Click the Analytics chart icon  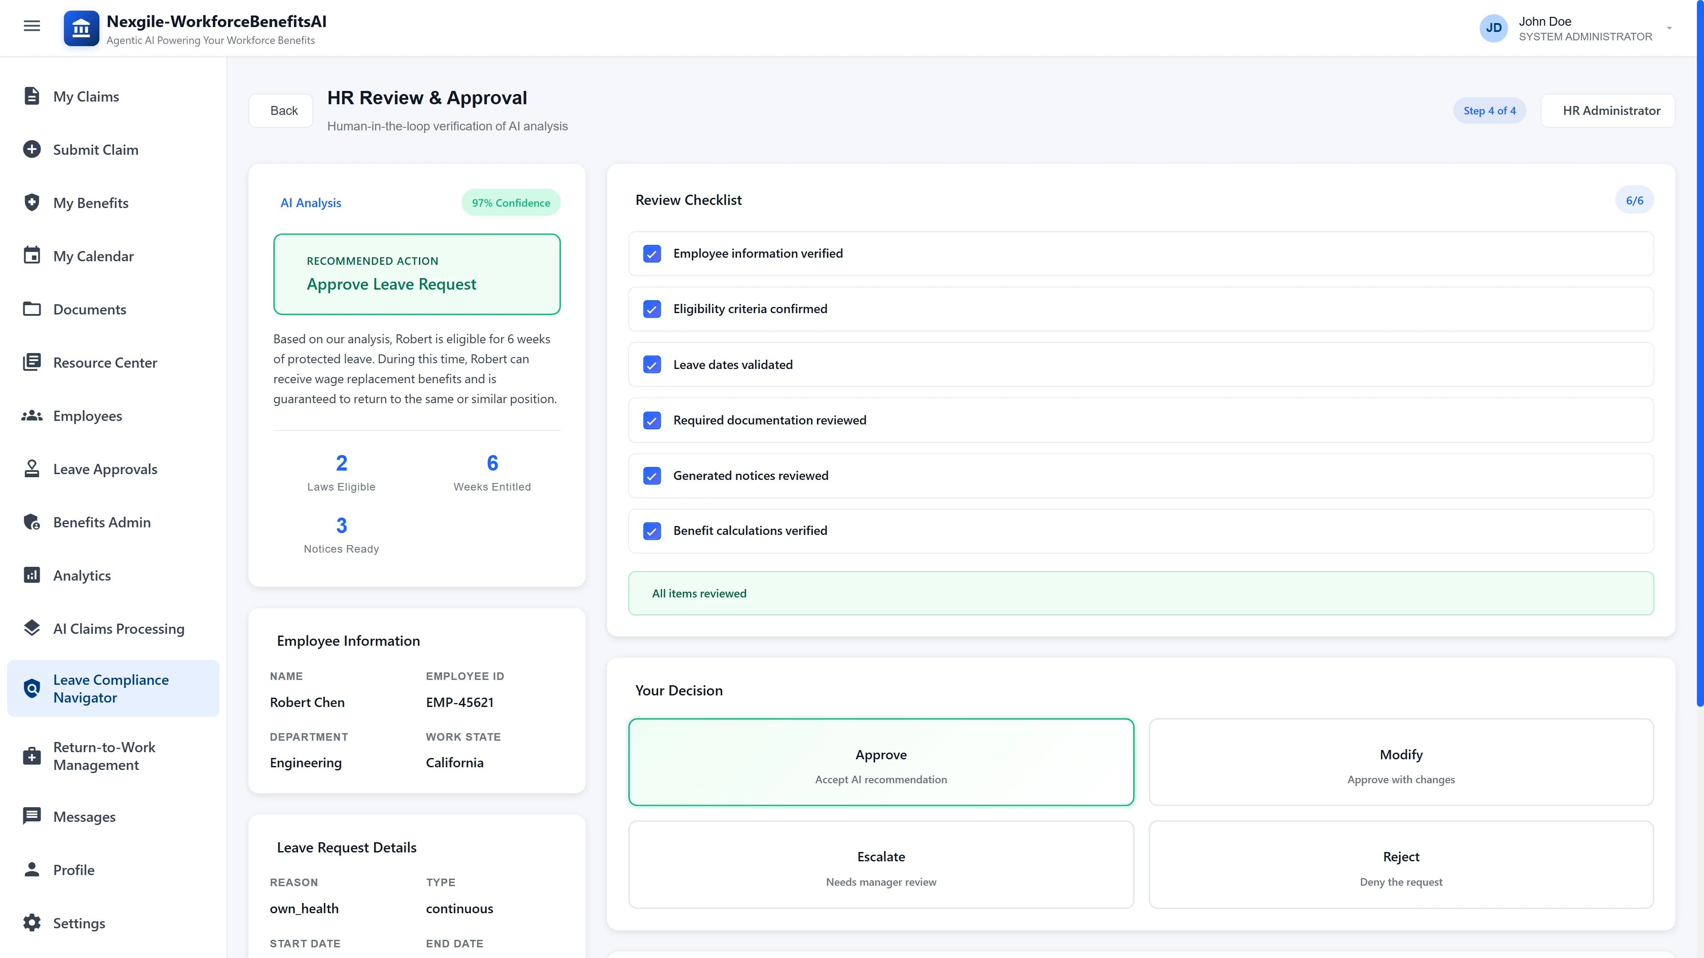[x=32, y=575]
